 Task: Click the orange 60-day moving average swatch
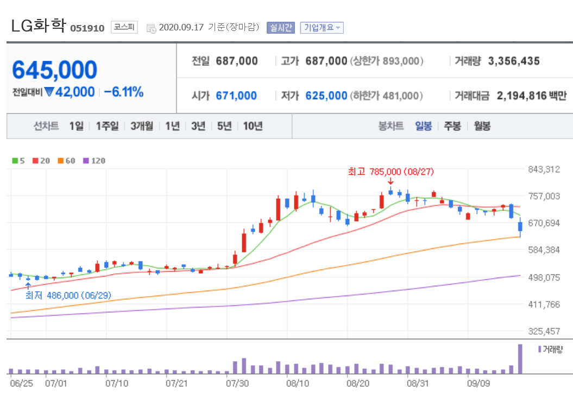click(x=61, y=161)
